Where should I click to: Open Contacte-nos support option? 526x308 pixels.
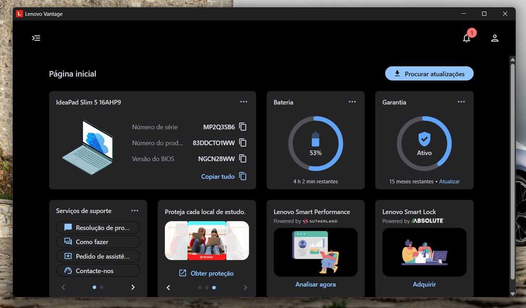pyautogui.click(x=98, y=271)
